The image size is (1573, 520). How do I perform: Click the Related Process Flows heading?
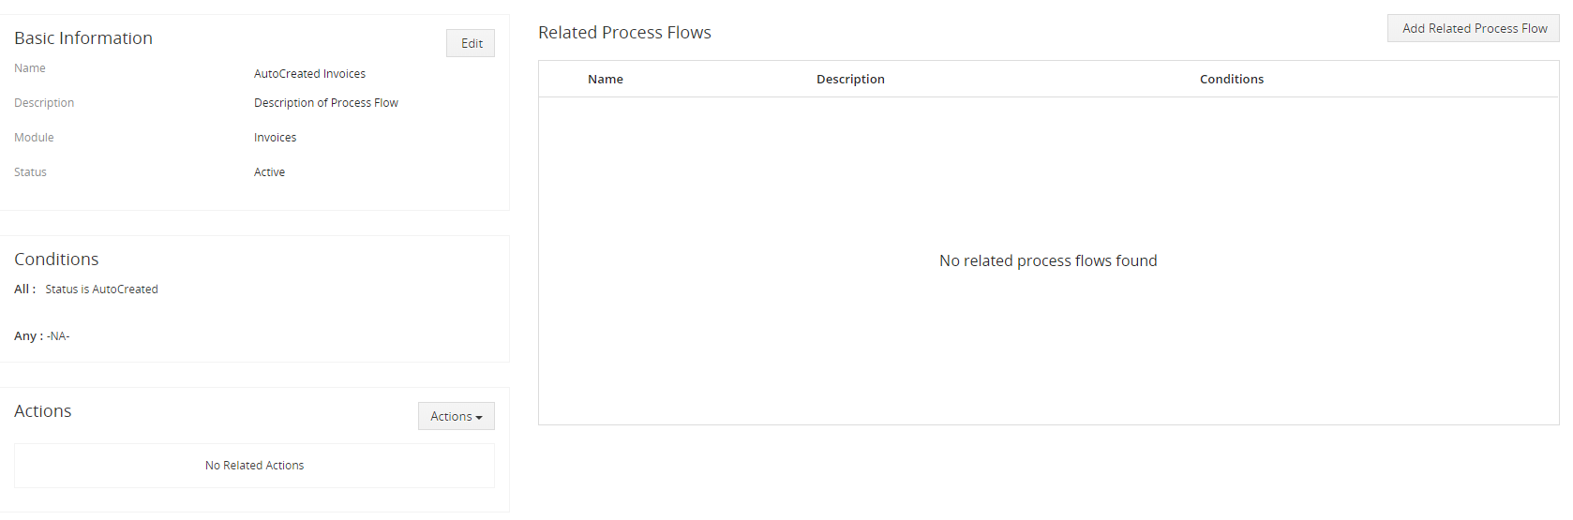click(x=624, y=33)
